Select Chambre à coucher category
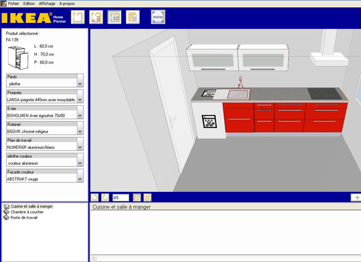 point(27,212)
